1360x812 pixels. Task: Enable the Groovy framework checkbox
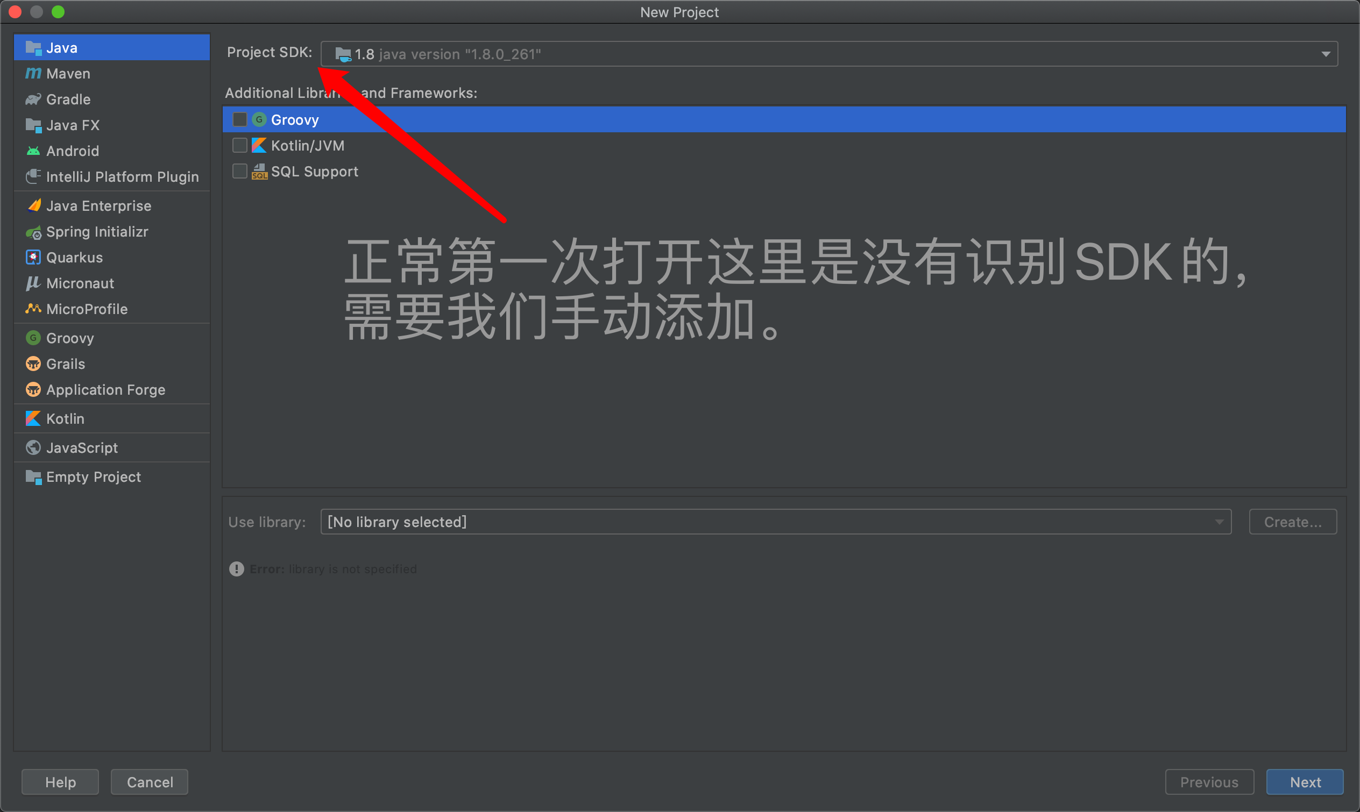[x=240, y=119]
